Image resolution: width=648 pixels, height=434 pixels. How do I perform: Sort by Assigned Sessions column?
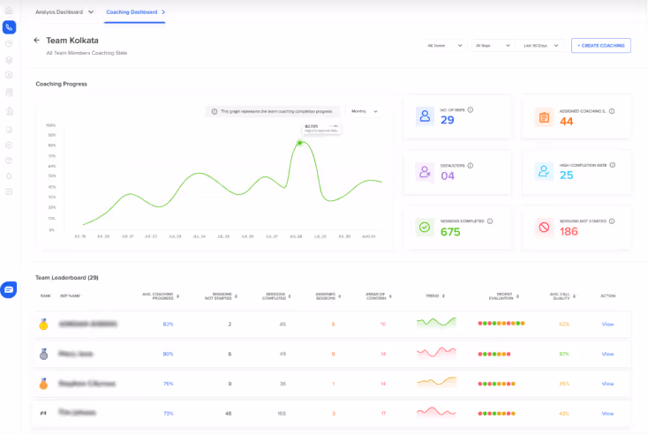[340, 296]
